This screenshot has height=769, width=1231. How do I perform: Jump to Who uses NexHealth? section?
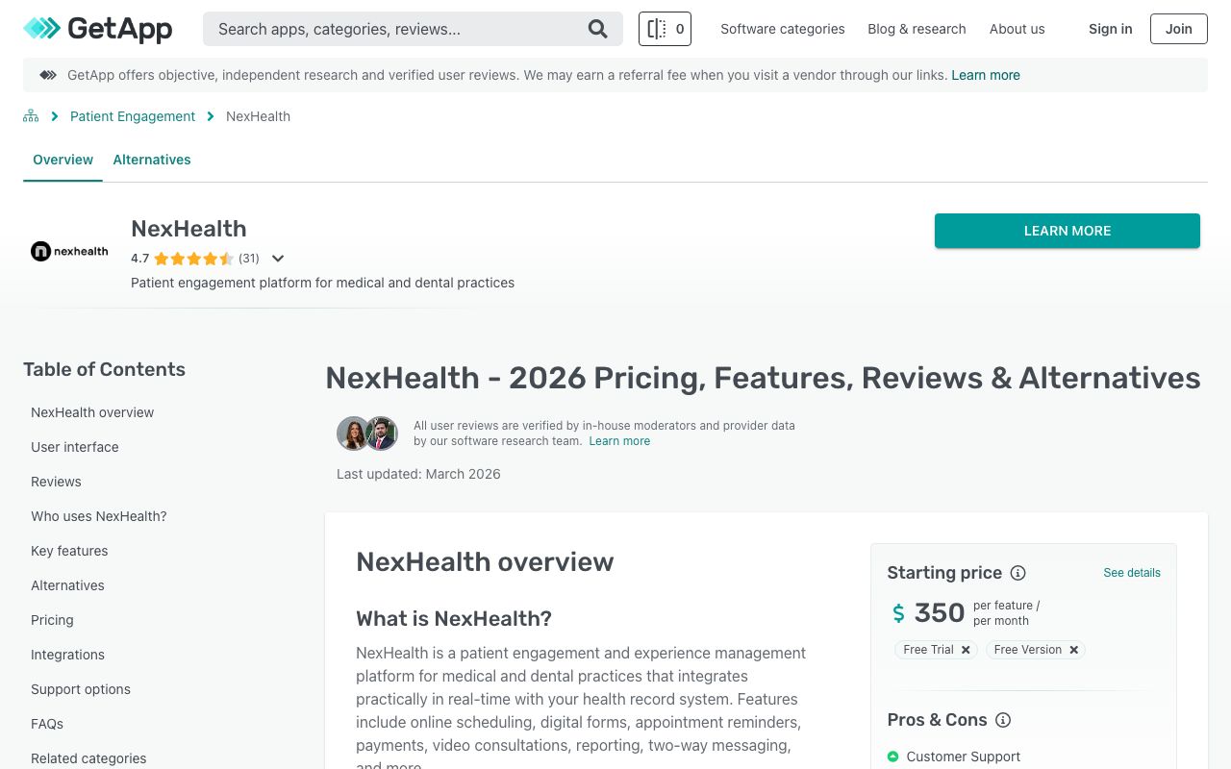[99, 516]
